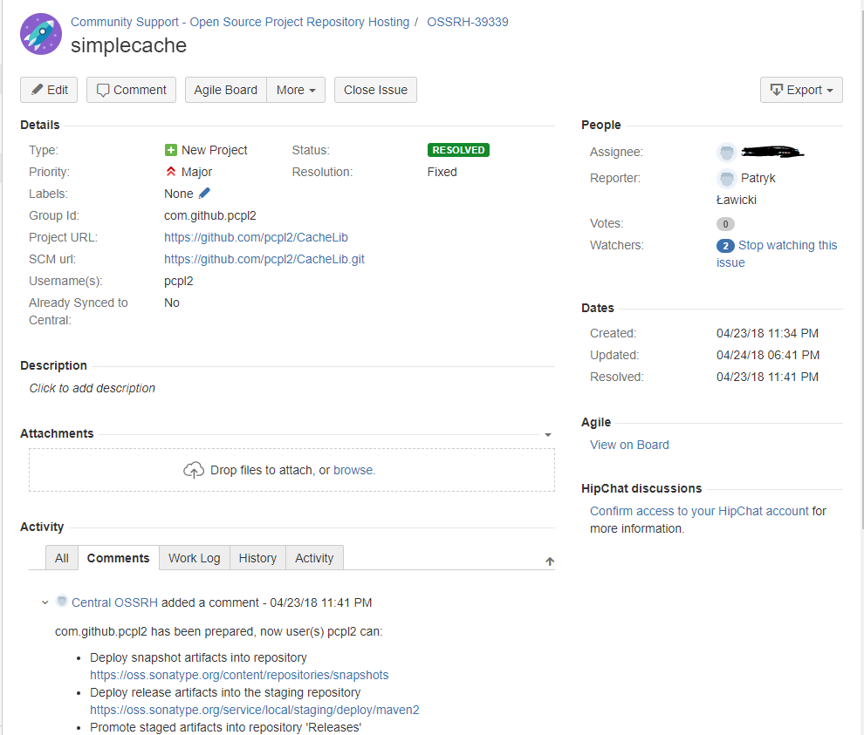864x735 pixels.
Task: Click the Reporter avatar next to Patryk
Action: point(726,179)
